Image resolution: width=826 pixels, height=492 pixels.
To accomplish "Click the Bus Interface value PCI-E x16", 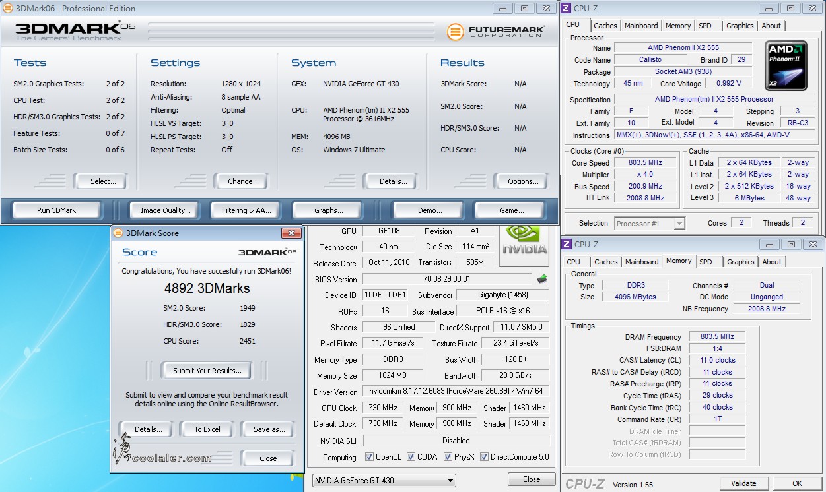I will click(x=502, y=311).
